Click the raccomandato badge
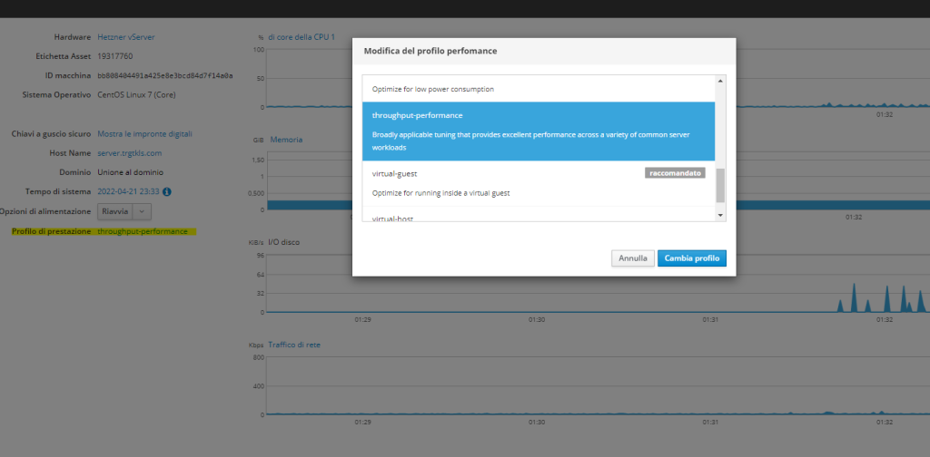This screenshot has width=930, height=457. [675, 172]
